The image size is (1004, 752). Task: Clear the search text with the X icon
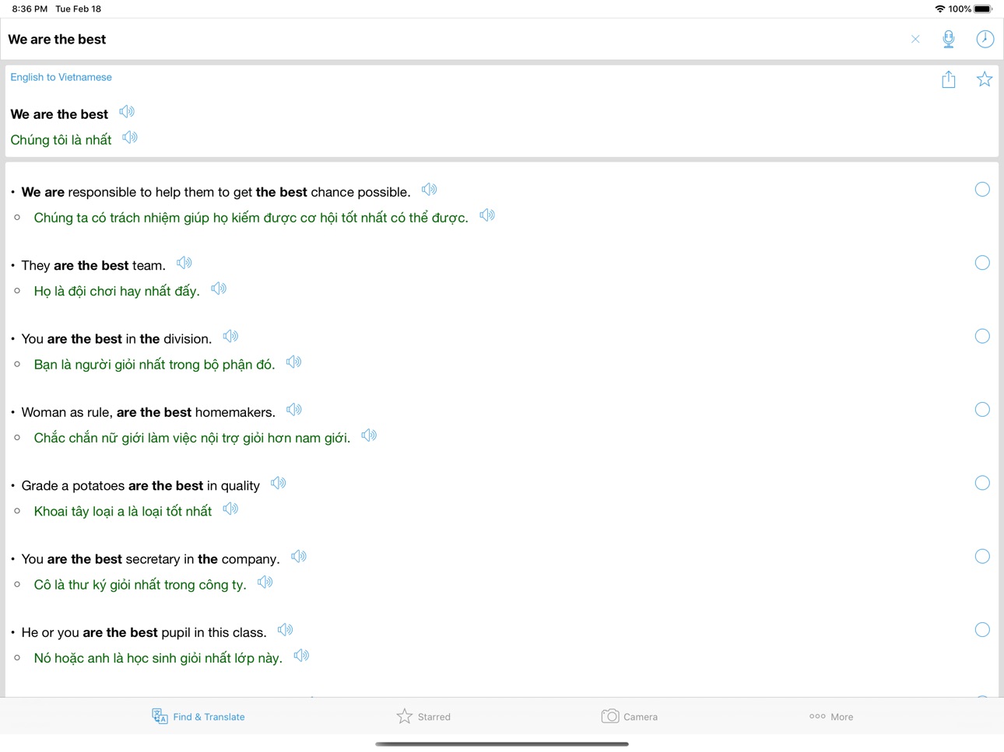tap(915, 39)
